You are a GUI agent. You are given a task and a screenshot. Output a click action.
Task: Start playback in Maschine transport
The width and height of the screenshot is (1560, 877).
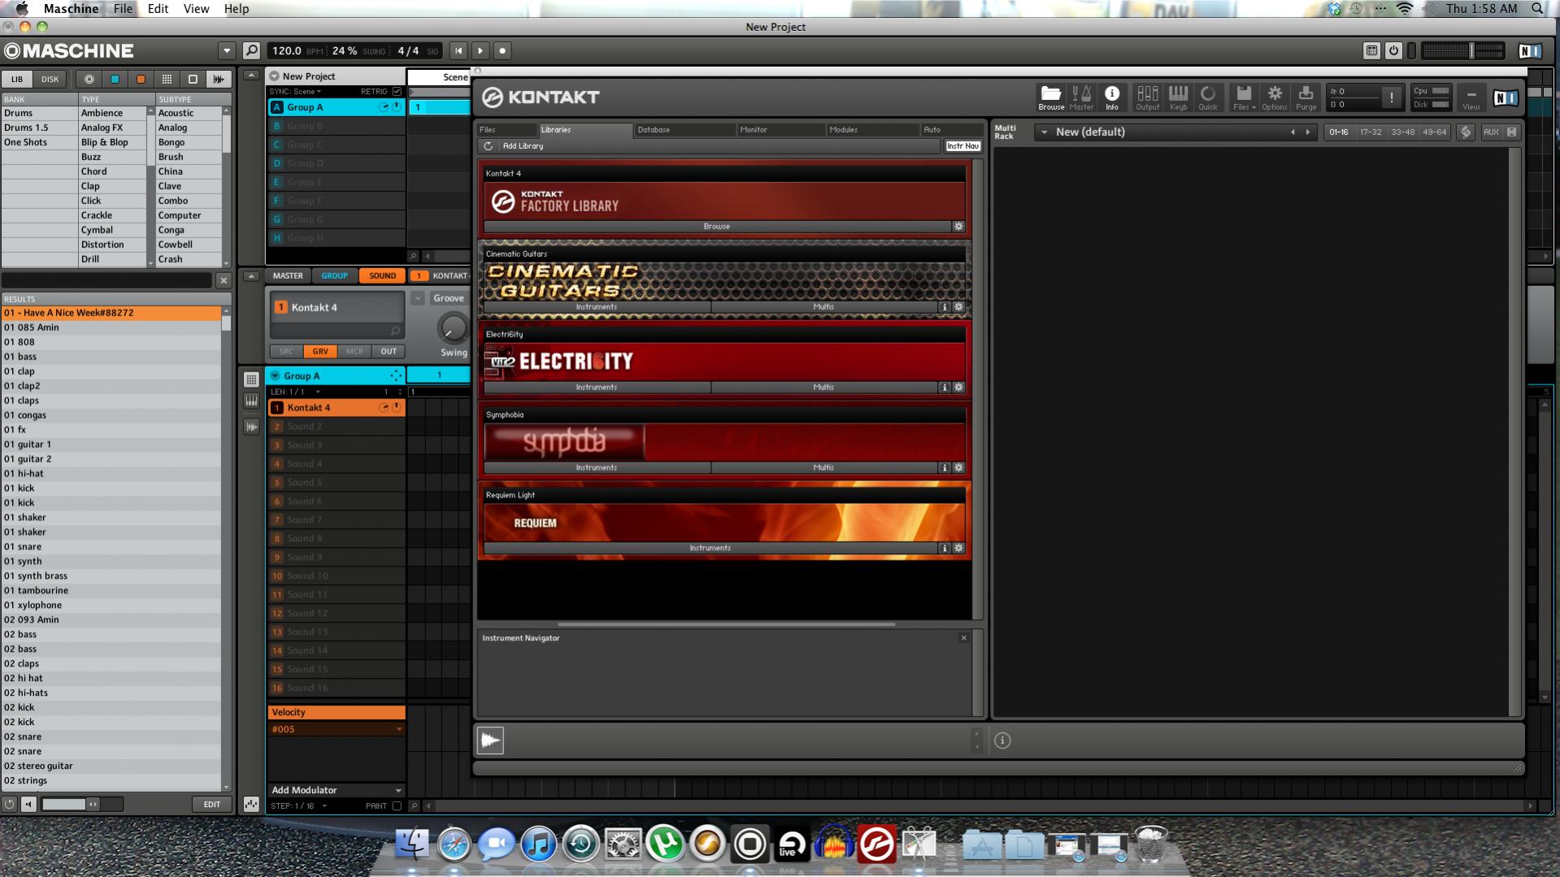(480, 50)
